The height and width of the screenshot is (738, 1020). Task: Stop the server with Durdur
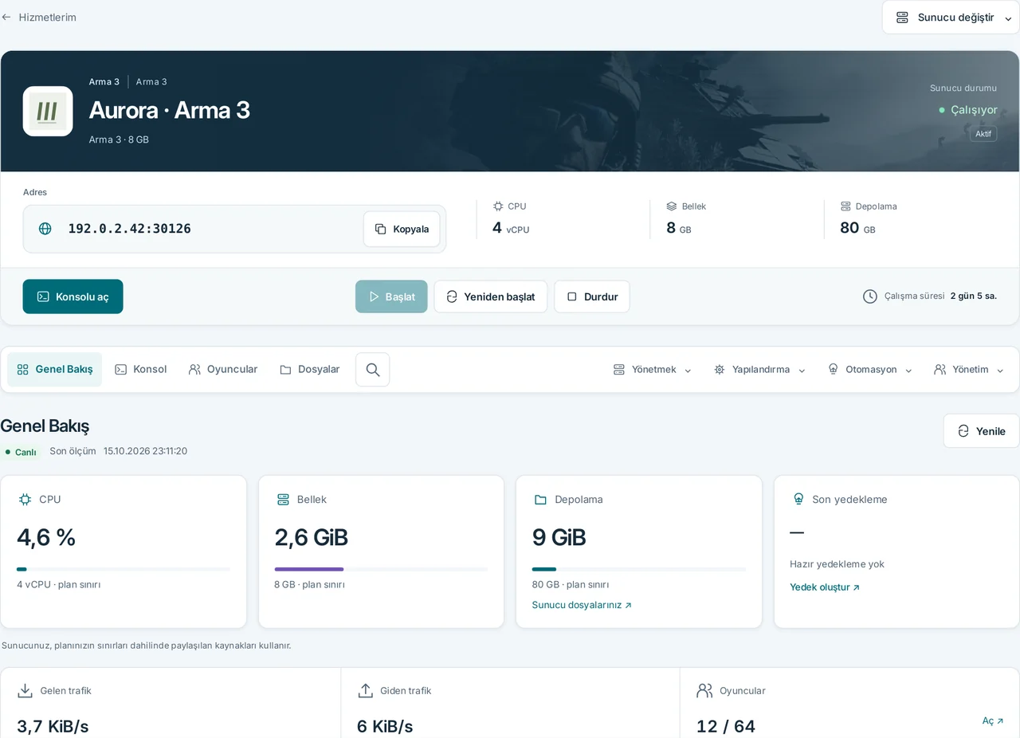click(592, 296)
